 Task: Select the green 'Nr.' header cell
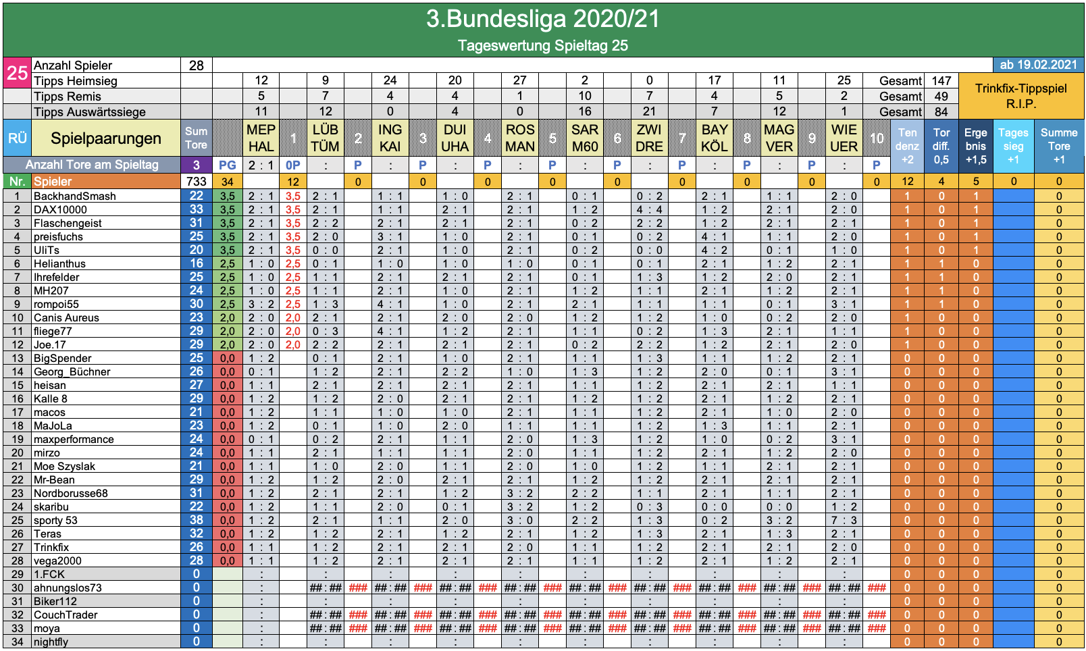[17, 181]
